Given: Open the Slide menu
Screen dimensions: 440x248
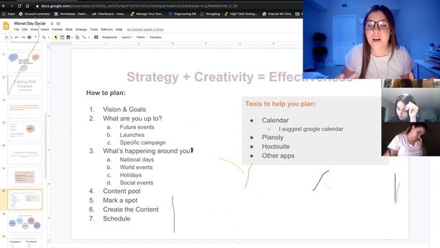Looking at the screenshot, I should pos(69,29).
